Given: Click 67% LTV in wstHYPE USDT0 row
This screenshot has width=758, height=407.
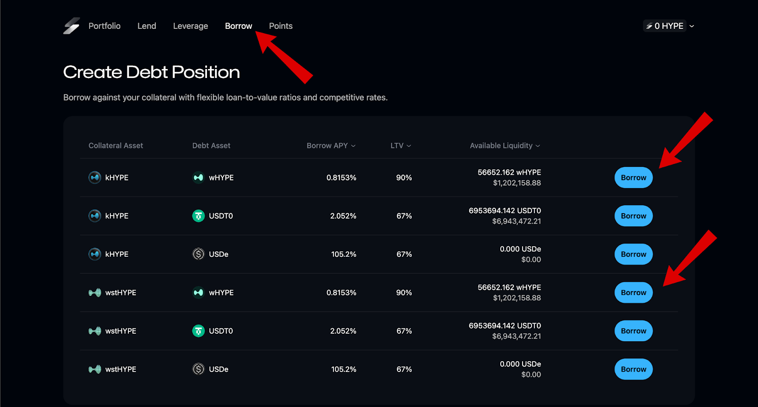Looking at the screenshot, I should pyautogui.click(x=404, y=331).
